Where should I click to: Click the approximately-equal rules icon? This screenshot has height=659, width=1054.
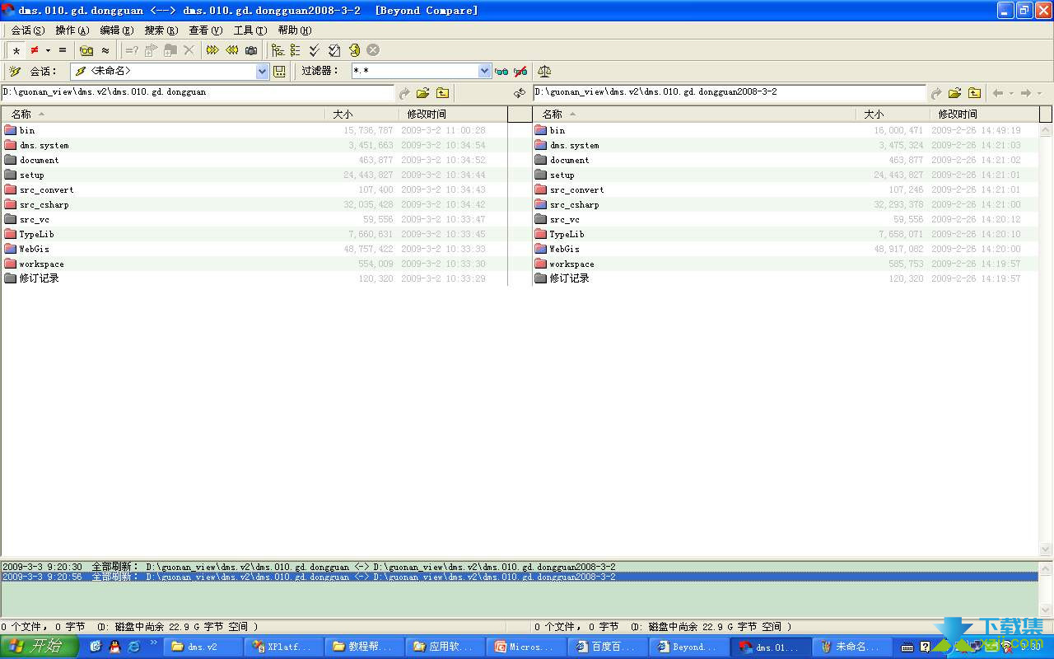coord(105,50)
